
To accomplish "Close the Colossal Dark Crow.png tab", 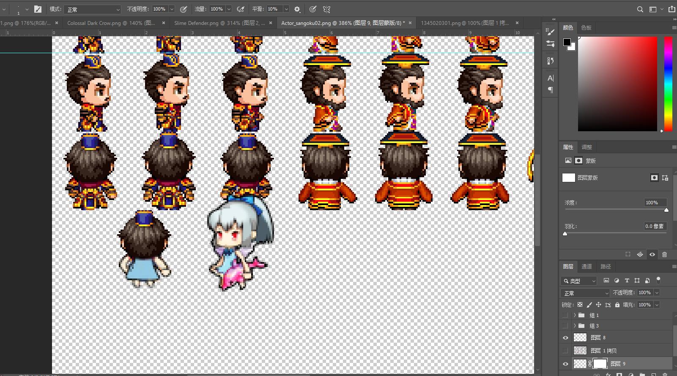I will pos(164,23).
